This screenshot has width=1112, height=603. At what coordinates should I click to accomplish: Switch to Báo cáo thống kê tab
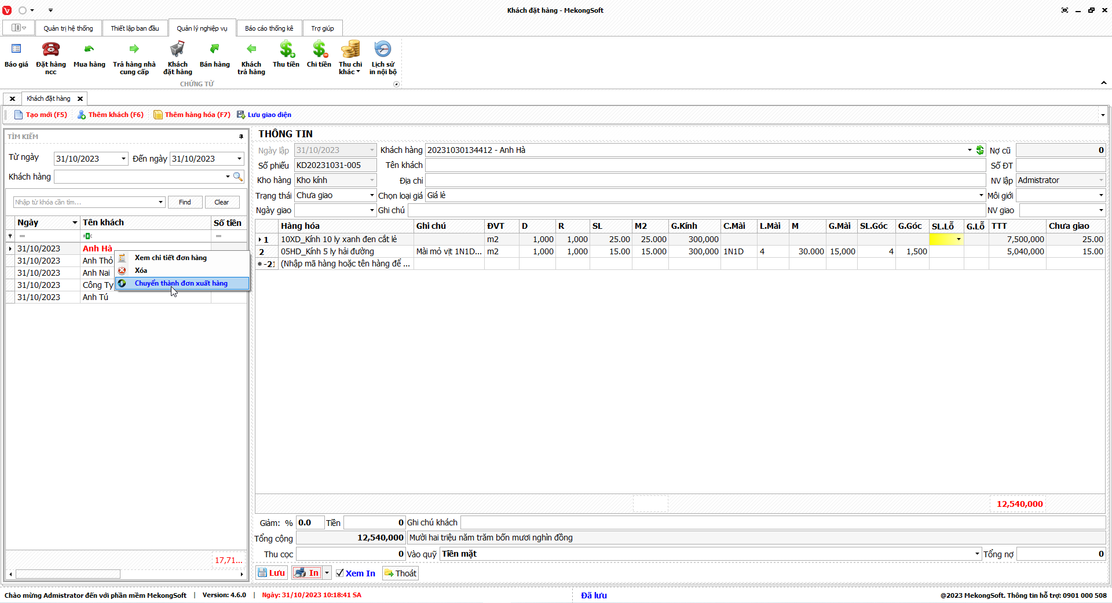(x=269, y=28)
